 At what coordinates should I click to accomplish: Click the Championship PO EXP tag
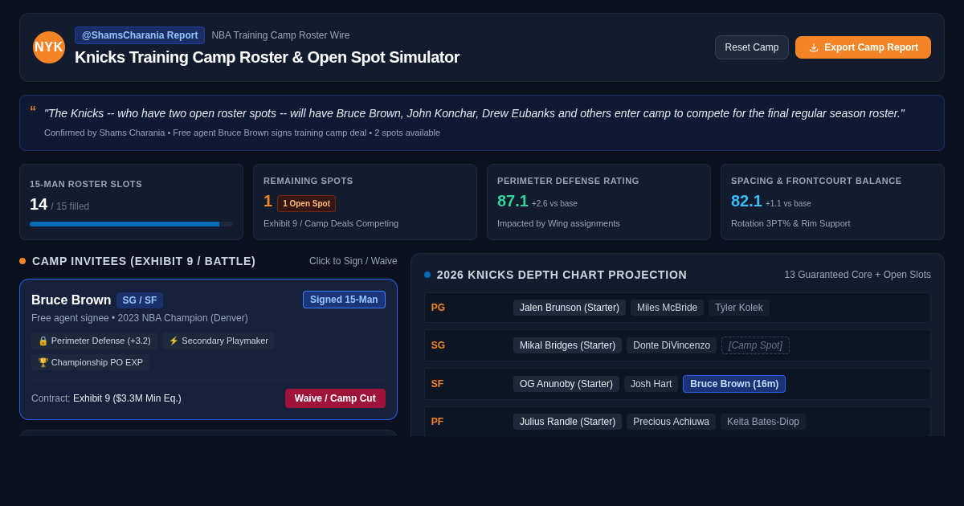pos(90,362)
